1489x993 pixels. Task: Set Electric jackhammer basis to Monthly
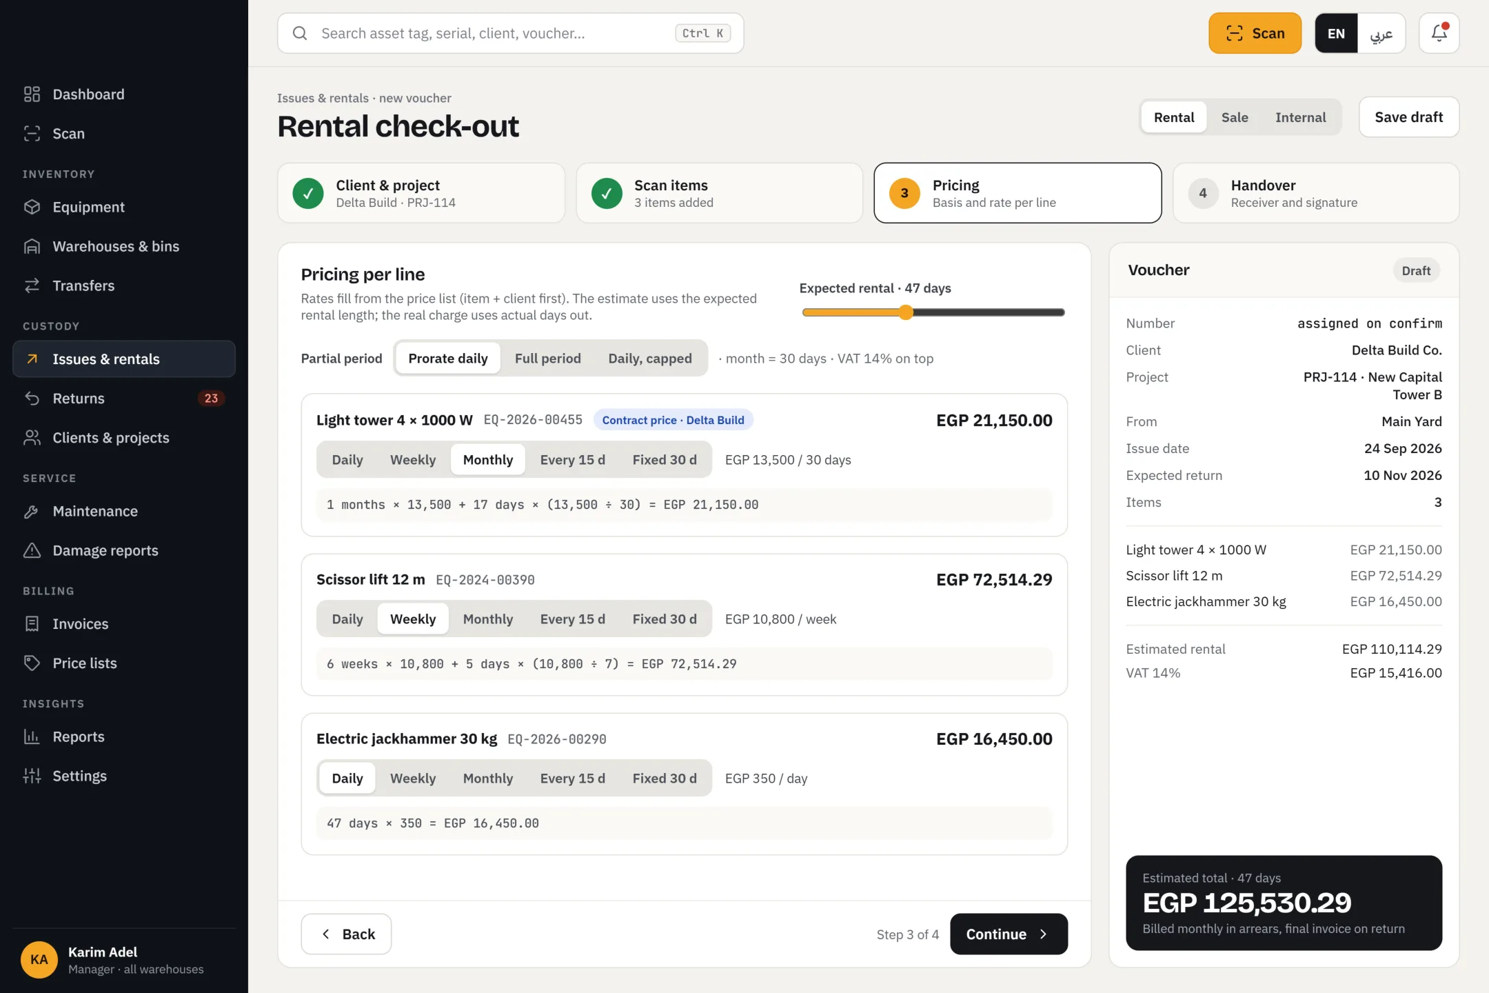tap(487, 778)
